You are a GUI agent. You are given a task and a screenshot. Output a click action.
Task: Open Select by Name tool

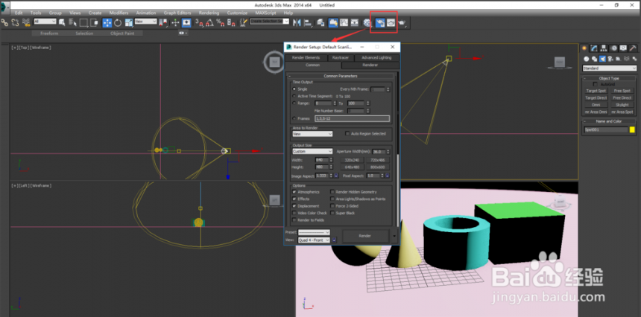(73, 22)
